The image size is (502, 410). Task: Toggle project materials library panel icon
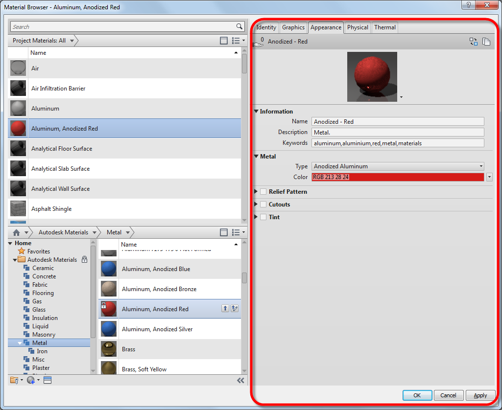(x=224, y=40)
